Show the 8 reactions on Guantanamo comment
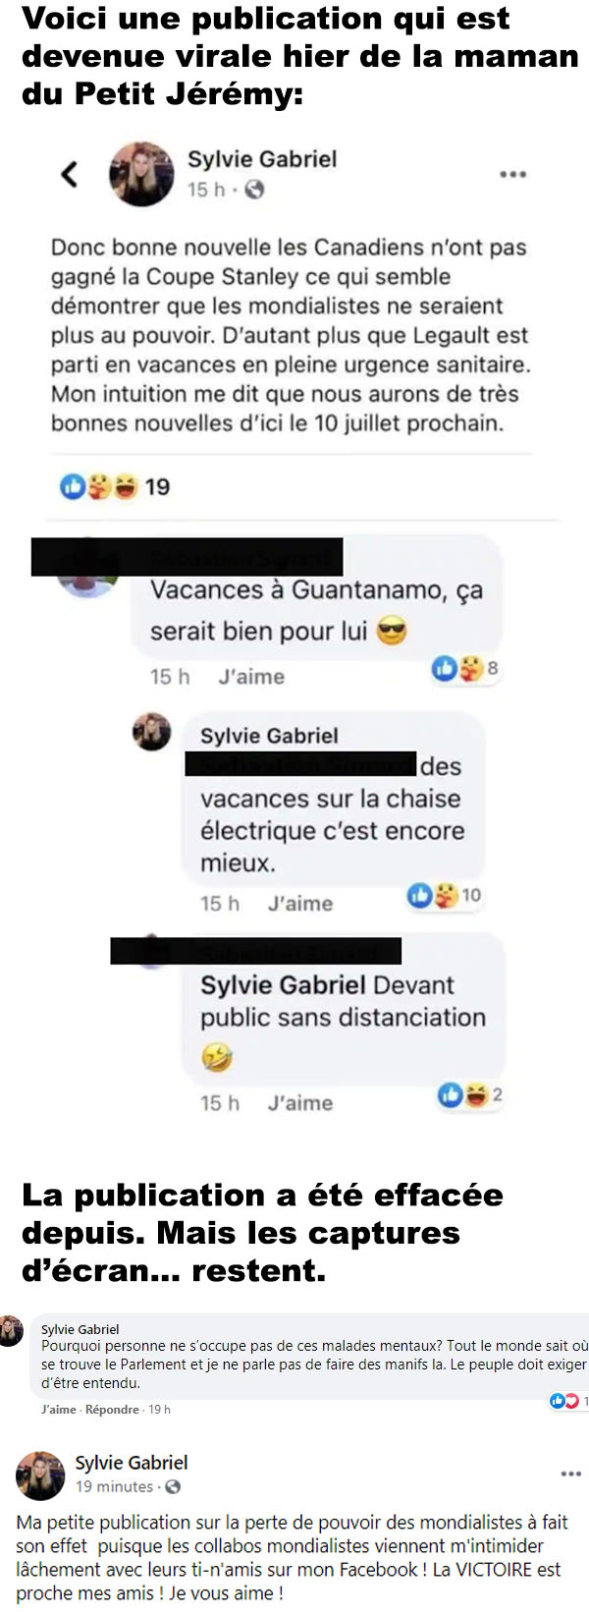Image resolution: width=589 pixels, height=1615 pixels. pos(464,669)
